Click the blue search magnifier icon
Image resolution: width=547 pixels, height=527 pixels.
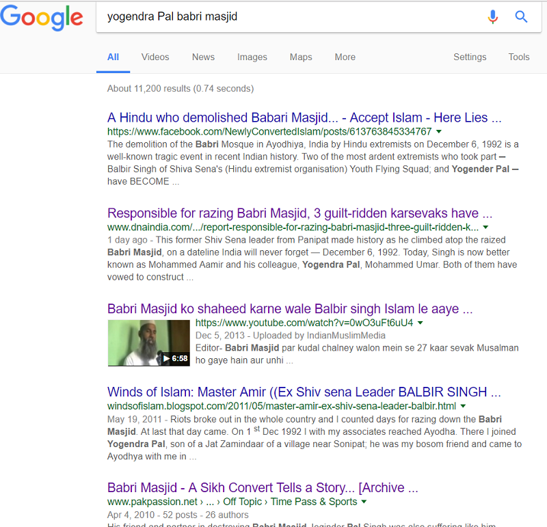(521, 16)
